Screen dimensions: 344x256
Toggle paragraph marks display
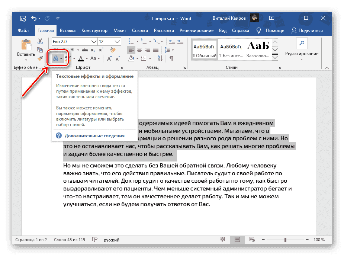(171, 58)
